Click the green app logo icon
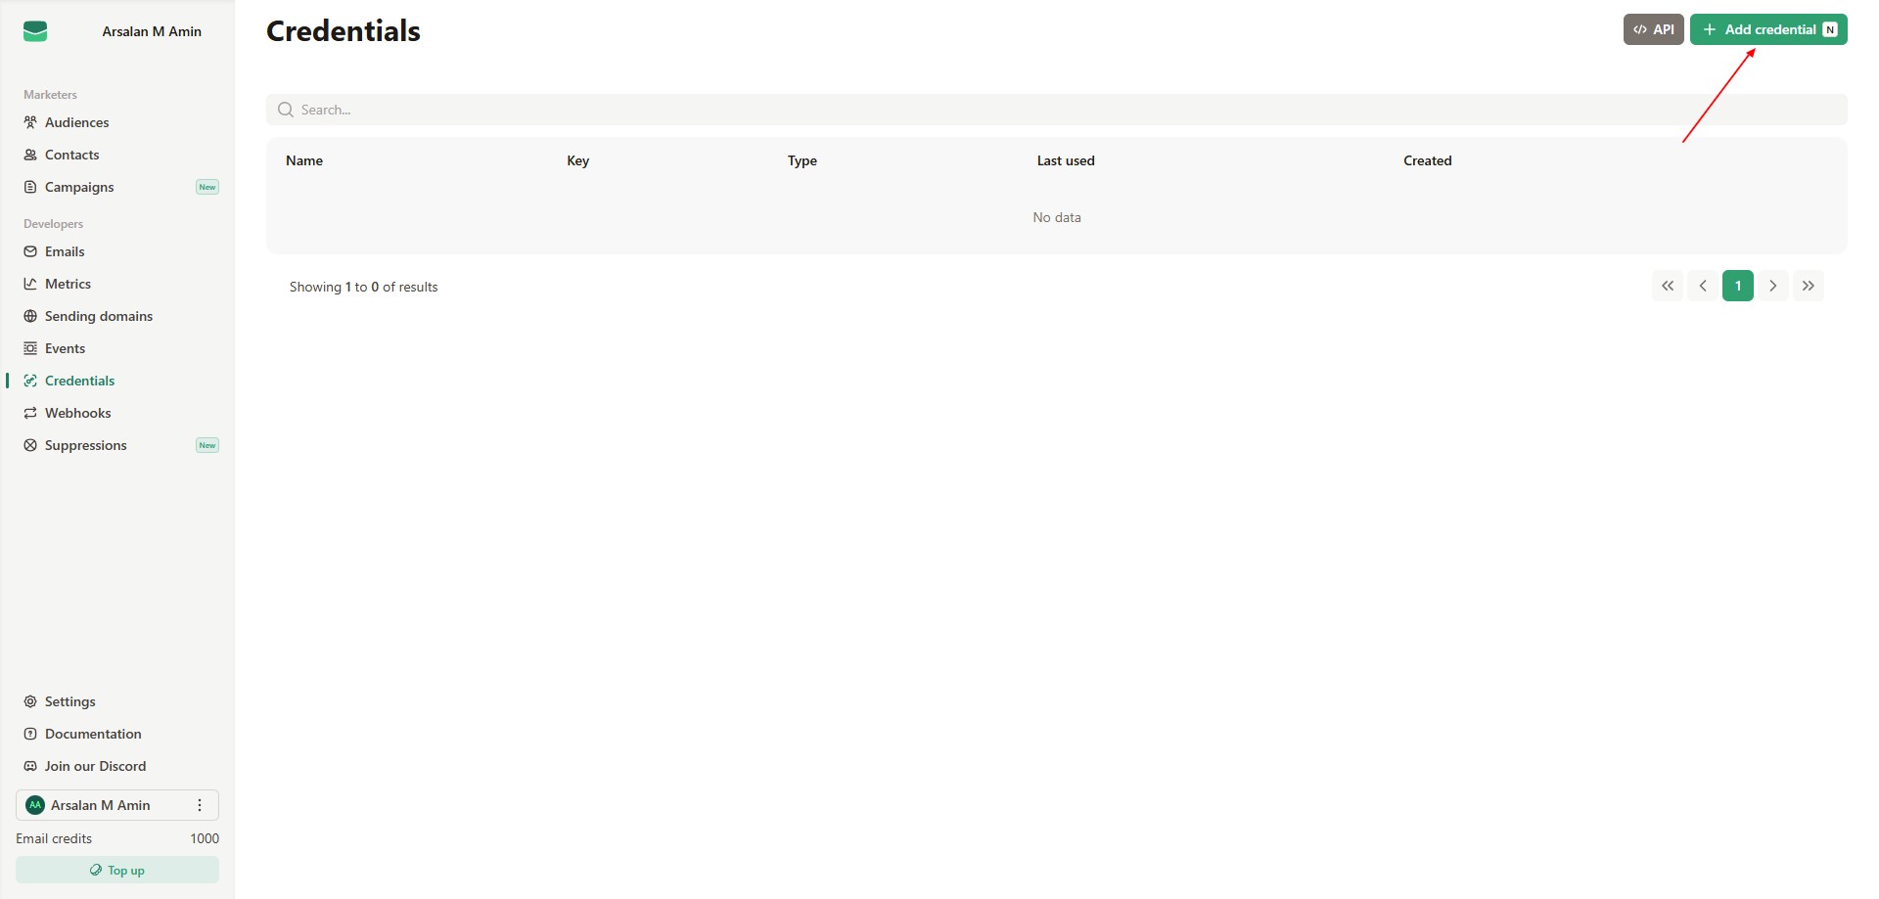The height and width of the screenshot is (899, 1879). [x=35, y=31]
